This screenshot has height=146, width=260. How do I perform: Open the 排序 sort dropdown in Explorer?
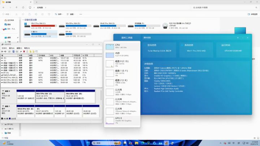pyautogui.click(x=59, y=14)
